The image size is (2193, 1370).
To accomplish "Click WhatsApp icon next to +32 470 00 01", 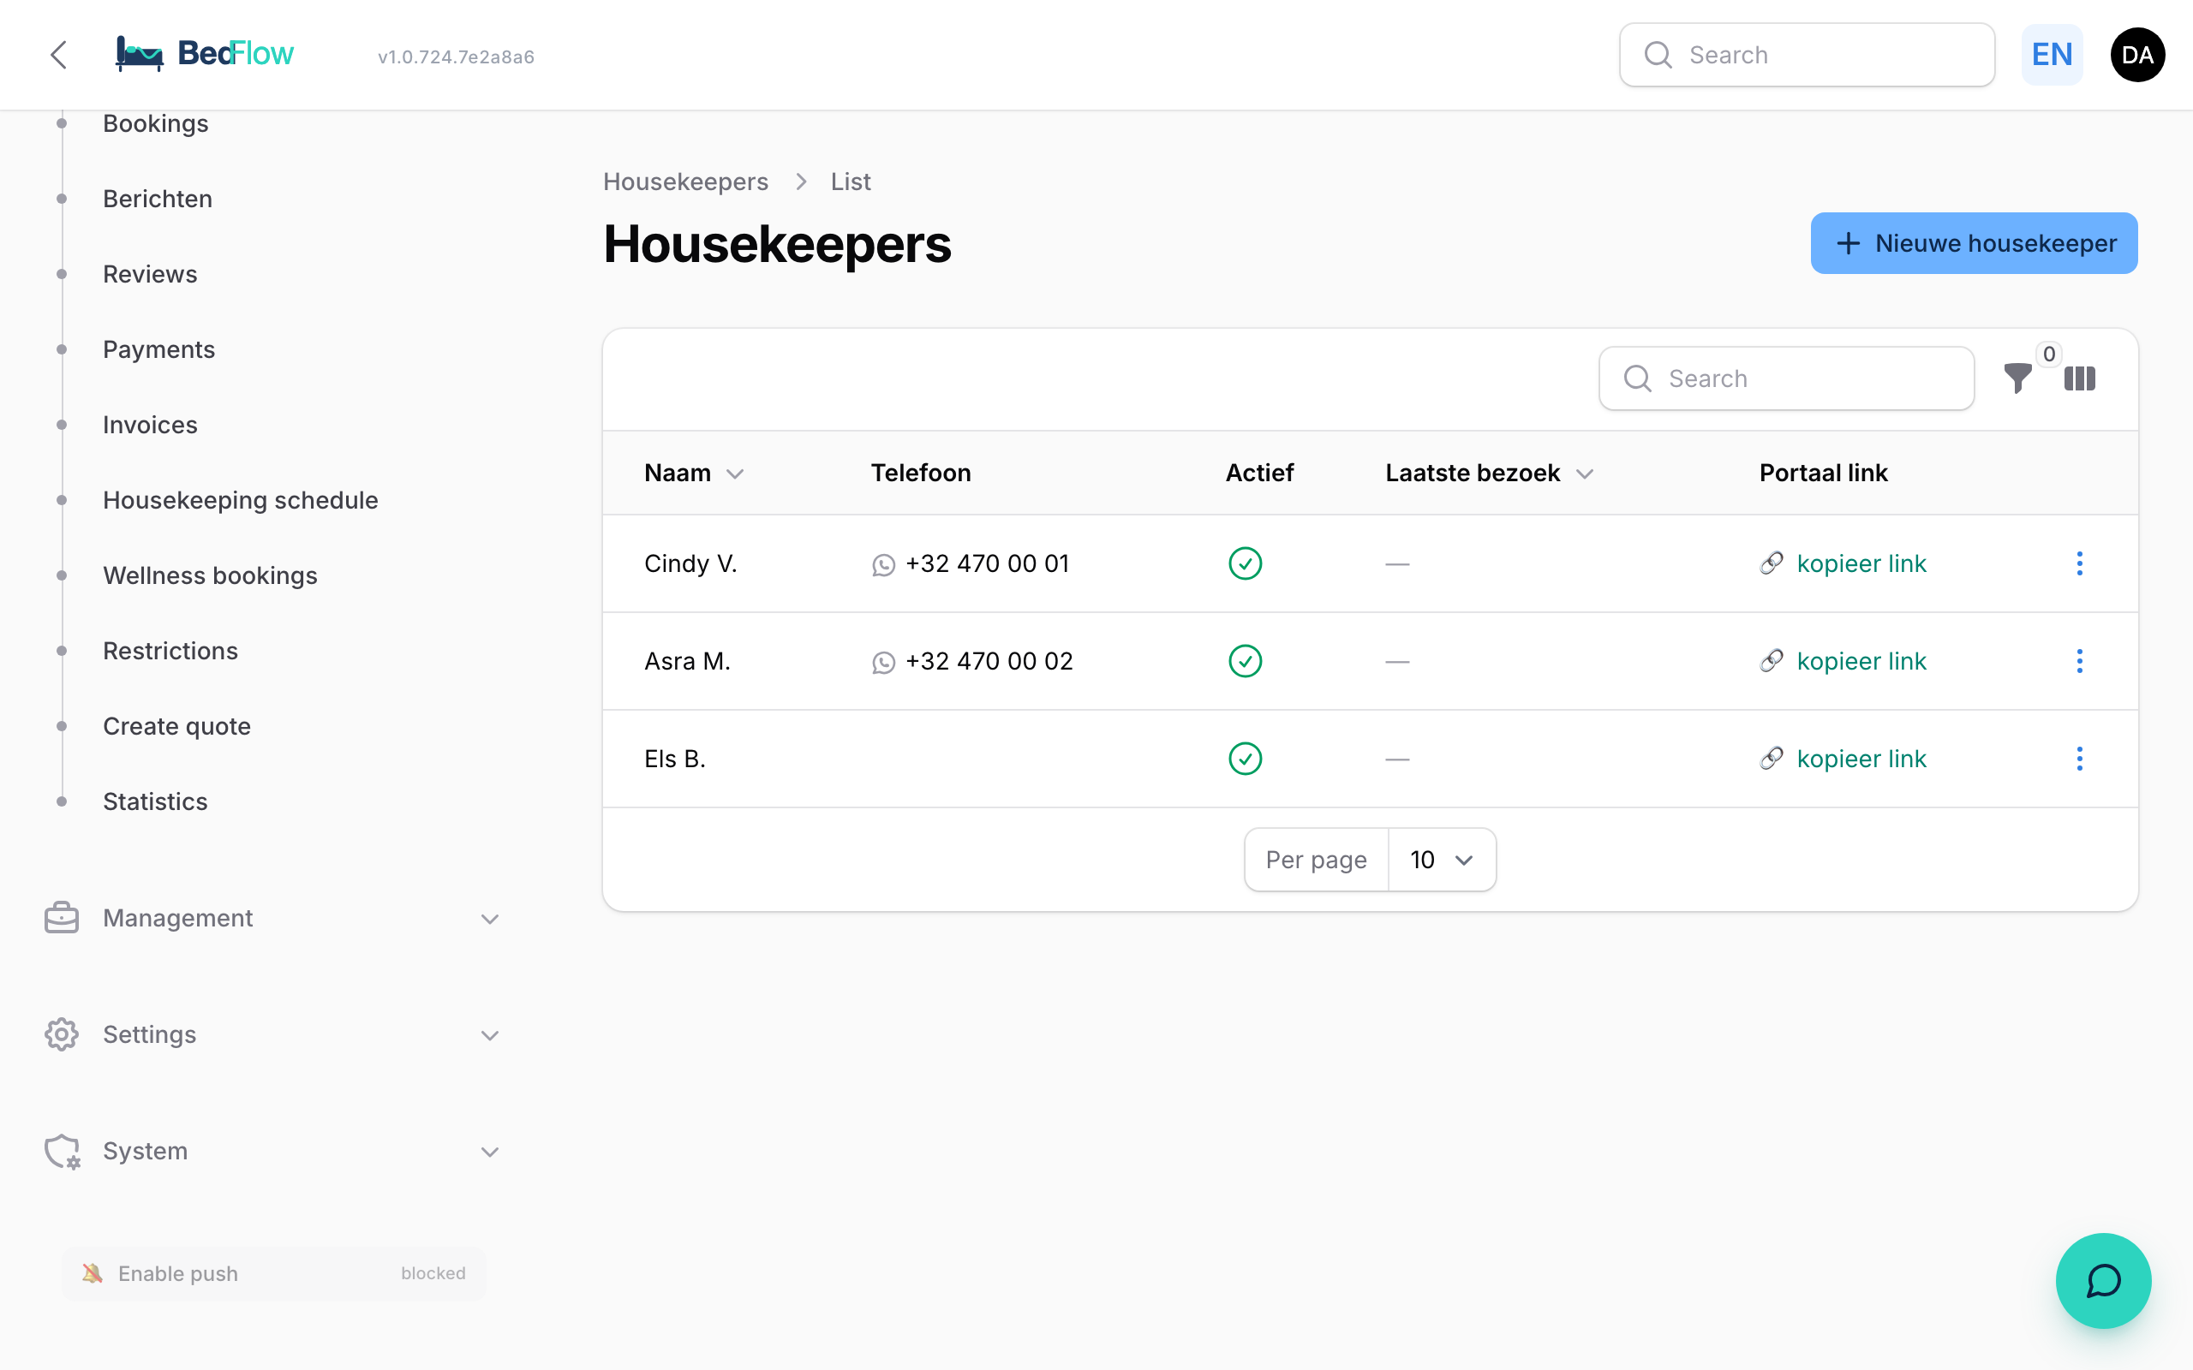I will click(x=883, y=564).
